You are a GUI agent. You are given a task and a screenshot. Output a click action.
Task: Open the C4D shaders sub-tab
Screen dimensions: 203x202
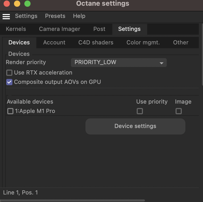[x=96, y=43]
